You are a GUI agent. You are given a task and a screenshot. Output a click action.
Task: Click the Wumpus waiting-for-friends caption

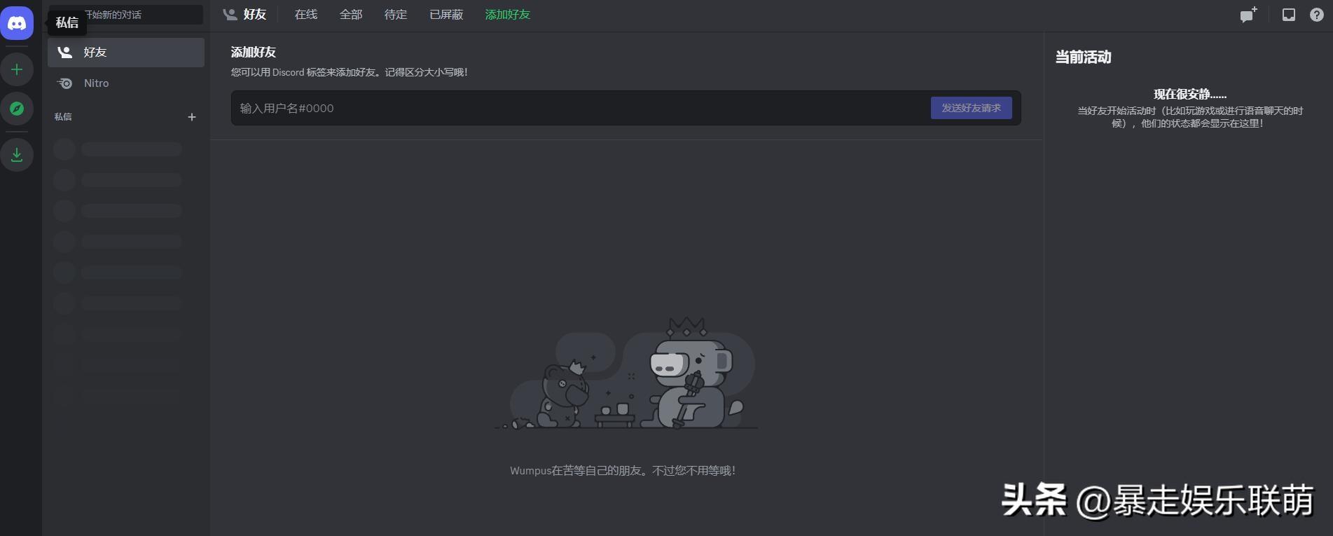click(623, 471)
